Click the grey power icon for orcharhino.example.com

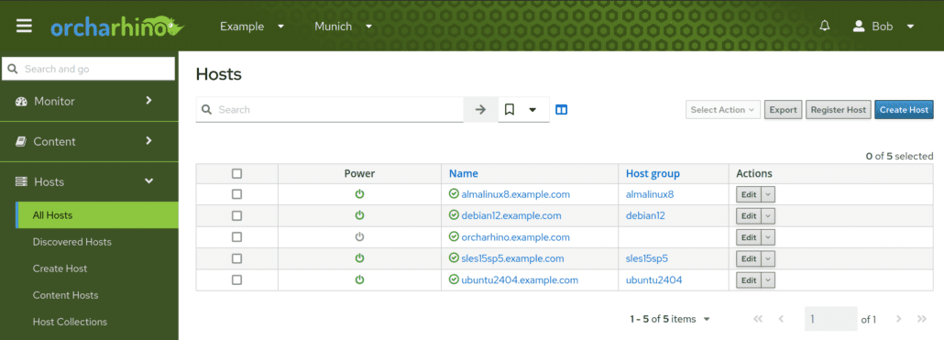coord(359,237)
